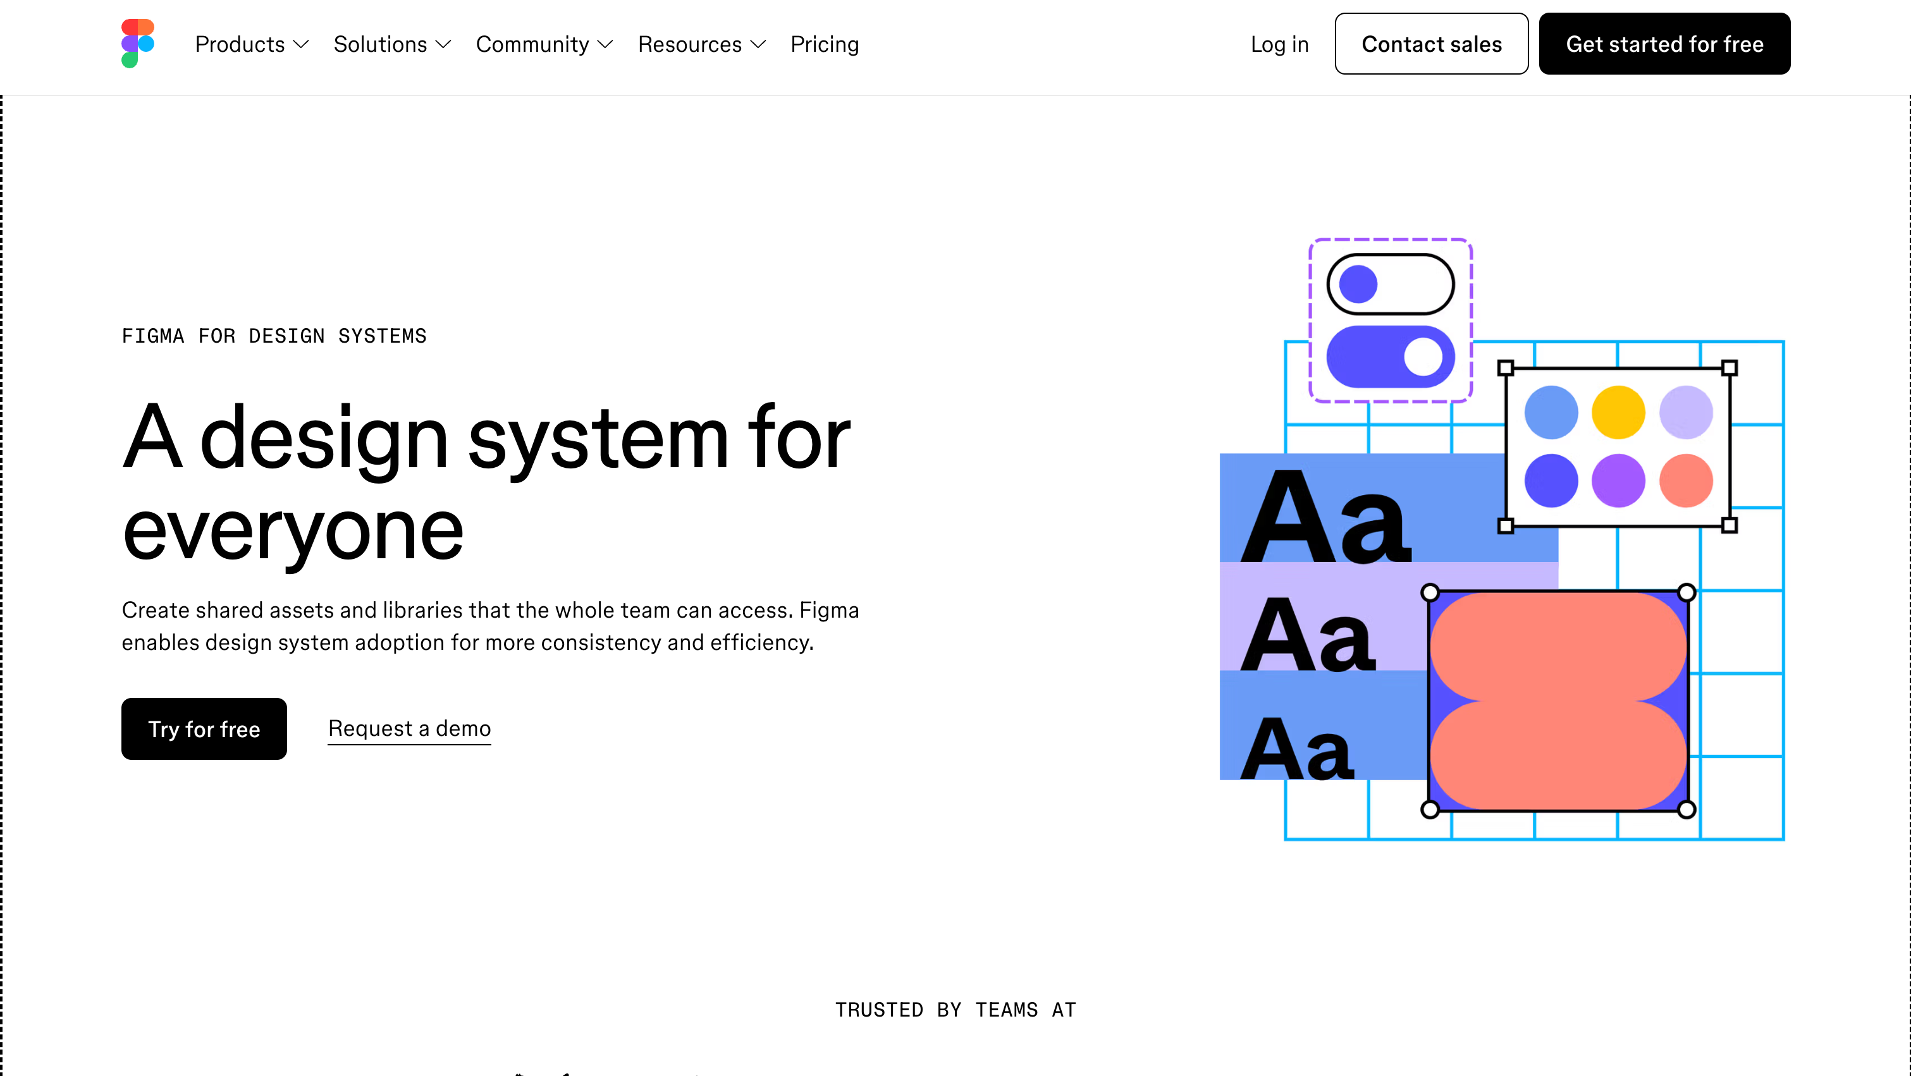This screenshot has height=1076, width=1911.
Task: Click the Figma logo icon
Action: [x=137, y=44]
